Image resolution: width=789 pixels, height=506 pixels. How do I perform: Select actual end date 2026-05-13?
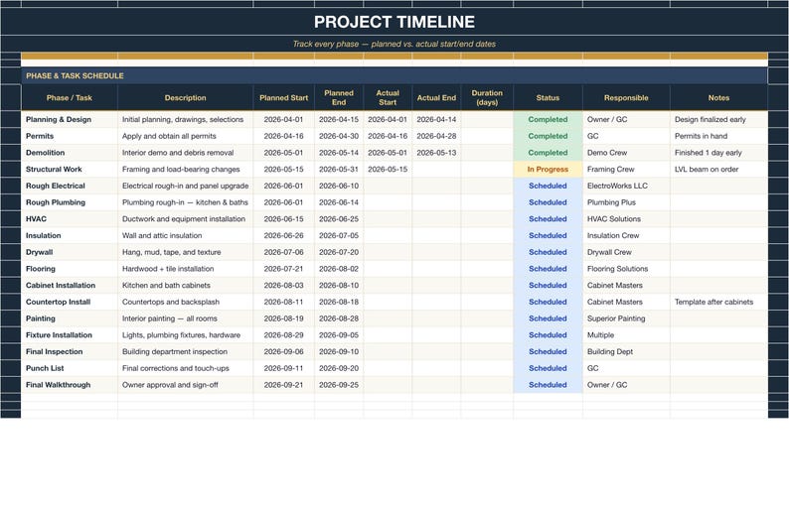(436, 152)
